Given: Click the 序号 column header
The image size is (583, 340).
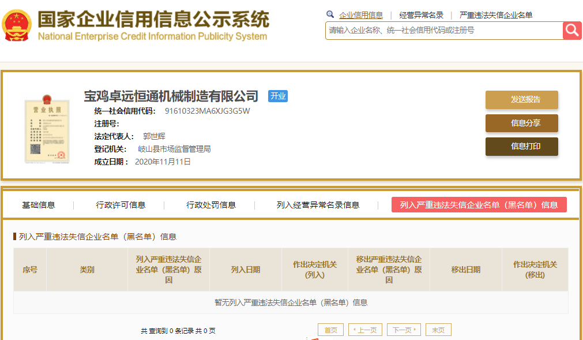Looking at the screenshot, I should (x=30, y=270).
